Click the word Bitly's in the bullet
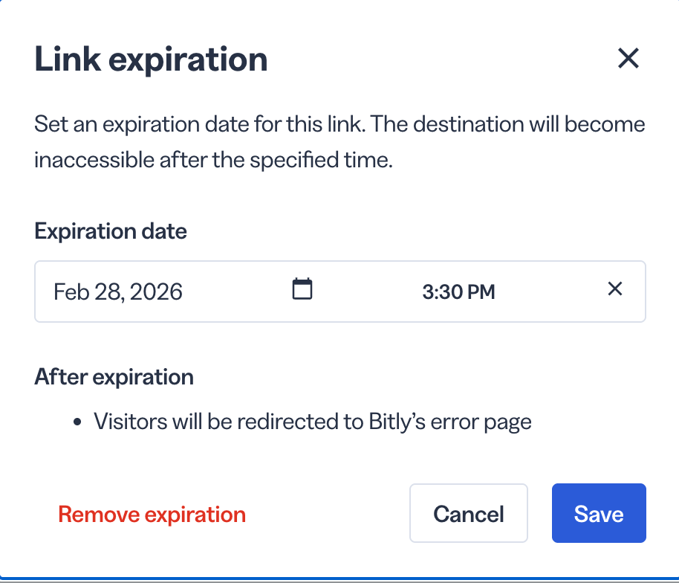The height and width of the screenshot is (583, 679). tap(397, 422)
